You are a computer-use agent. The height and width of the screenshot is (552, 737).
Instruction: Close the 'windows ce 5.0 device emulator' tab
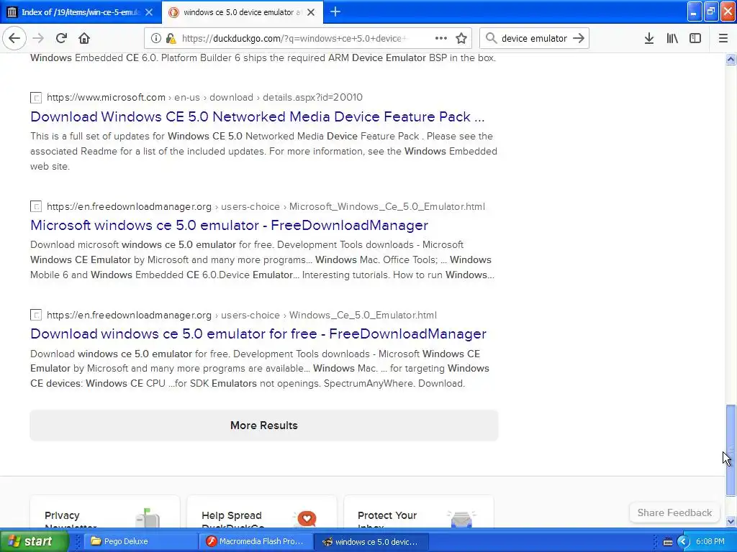311,12
